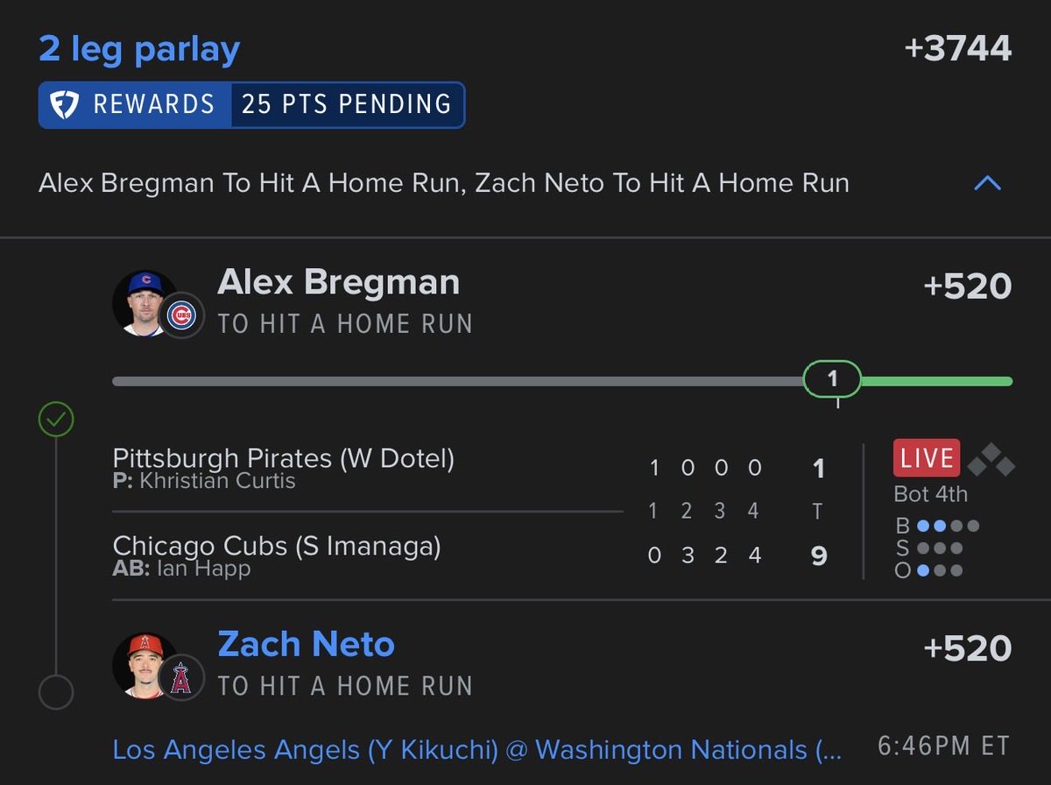
Task: Tap the red LIVE badge
Action: (x=927, y=458)
